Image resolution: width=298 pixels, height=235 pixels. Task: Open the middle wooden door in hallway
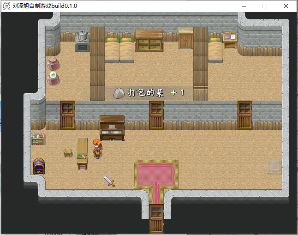click(x=156, y=115)
